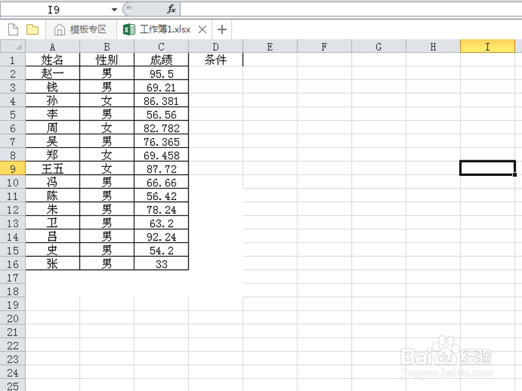This screenshot has height=391, width=522.
Task: Click the cell containing 吕
Action: point(53,237)
